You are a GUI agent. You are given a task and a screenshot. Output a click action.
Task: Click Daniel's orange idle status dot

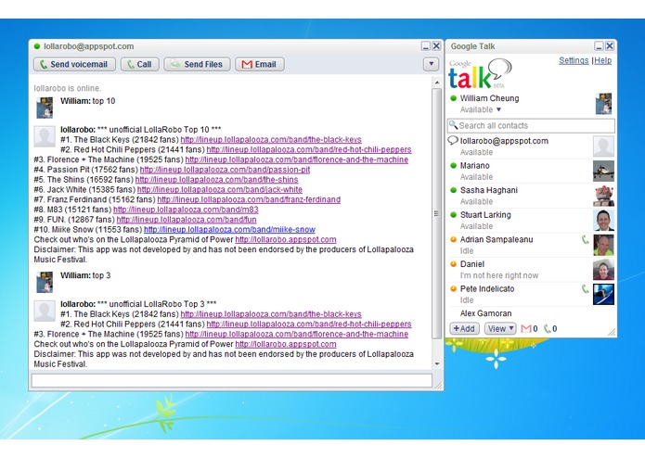point(453,264)
